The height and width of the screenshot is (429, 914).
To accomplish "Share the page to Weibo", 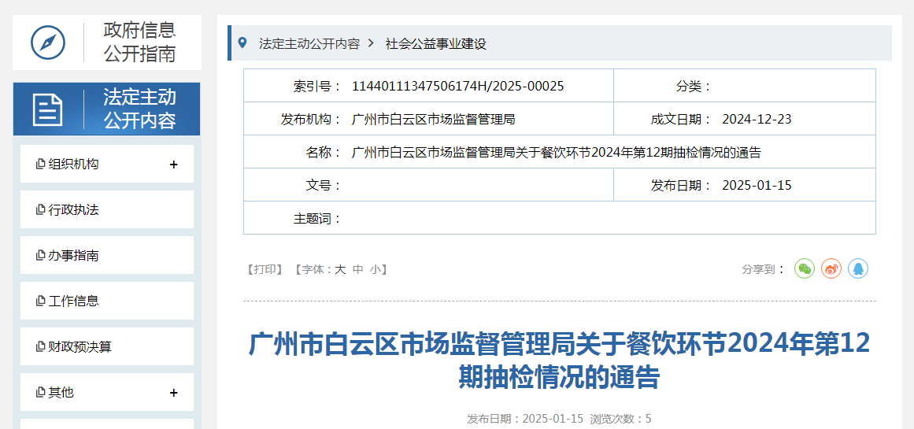I will 831,268.
